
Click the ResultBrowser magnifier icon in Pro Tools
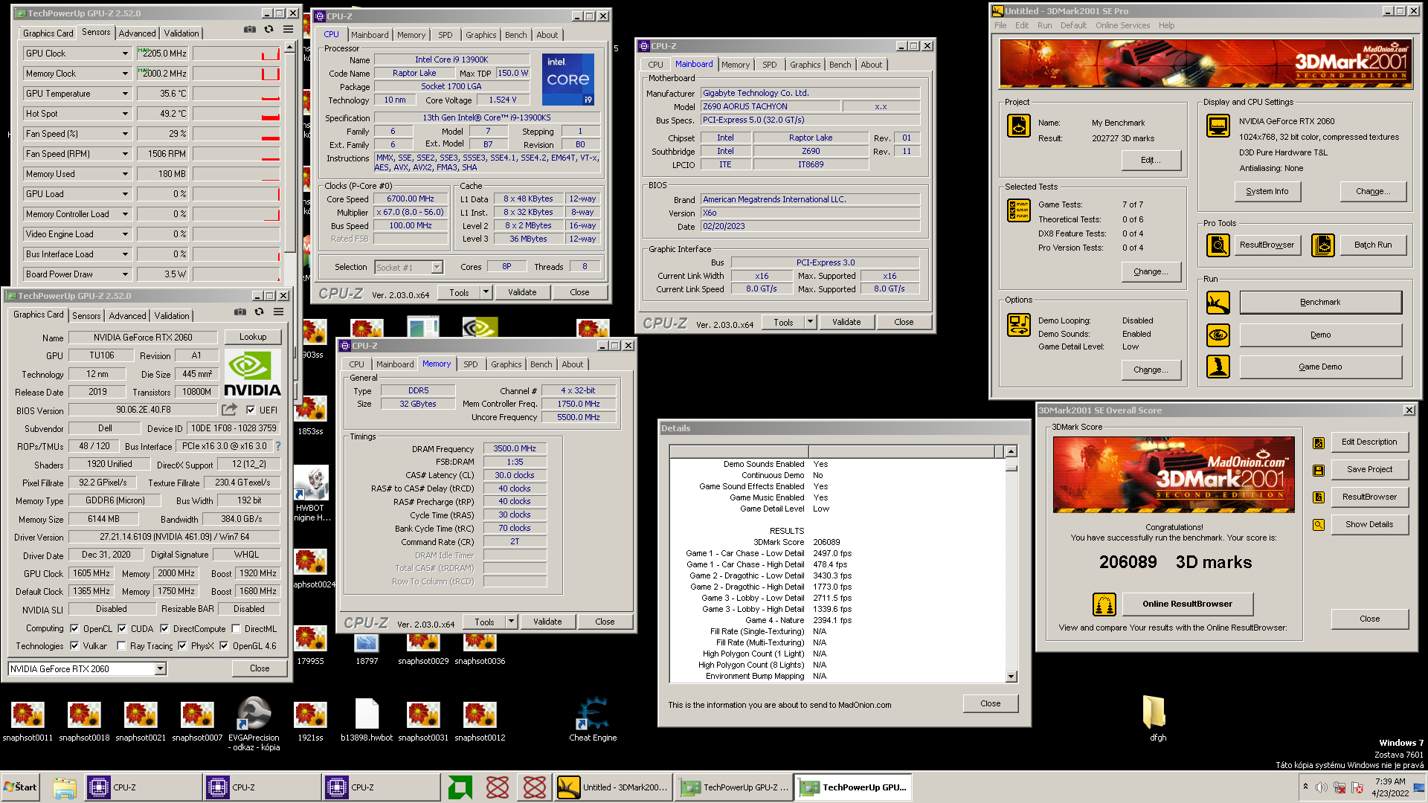pos(1218,245)
